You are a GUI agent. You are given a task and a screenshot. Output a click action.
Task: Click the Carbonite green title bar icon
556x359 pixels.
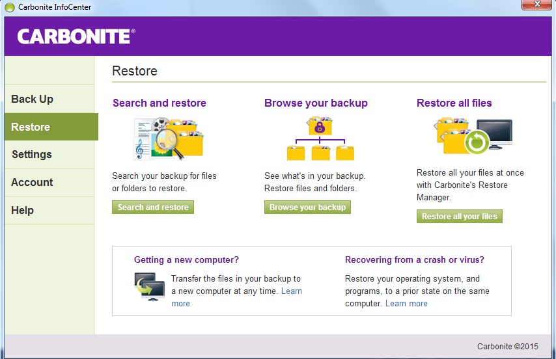[x=10, y=7]
